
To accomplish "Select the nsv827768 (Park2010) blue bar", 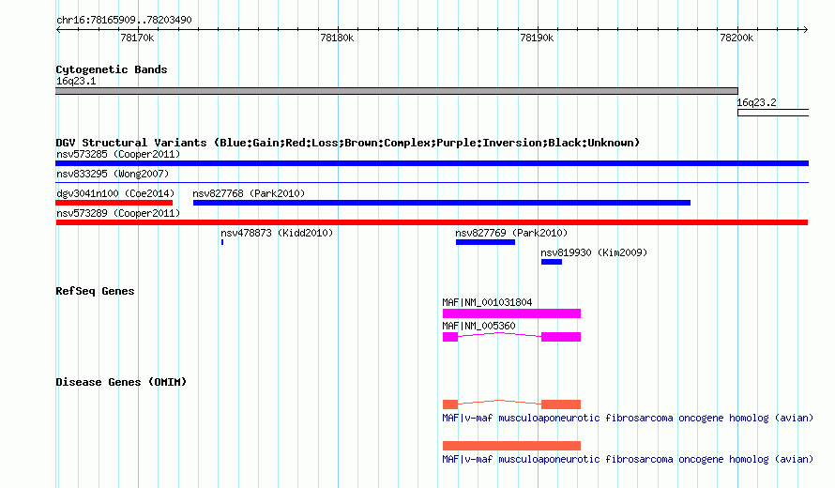I will 442,203.
